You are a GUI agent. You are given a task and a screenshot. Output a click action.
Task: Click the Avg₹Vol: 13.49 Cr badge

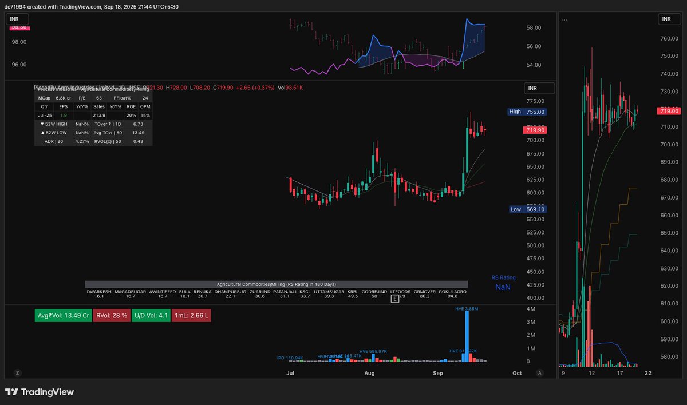tap(63, 315)
